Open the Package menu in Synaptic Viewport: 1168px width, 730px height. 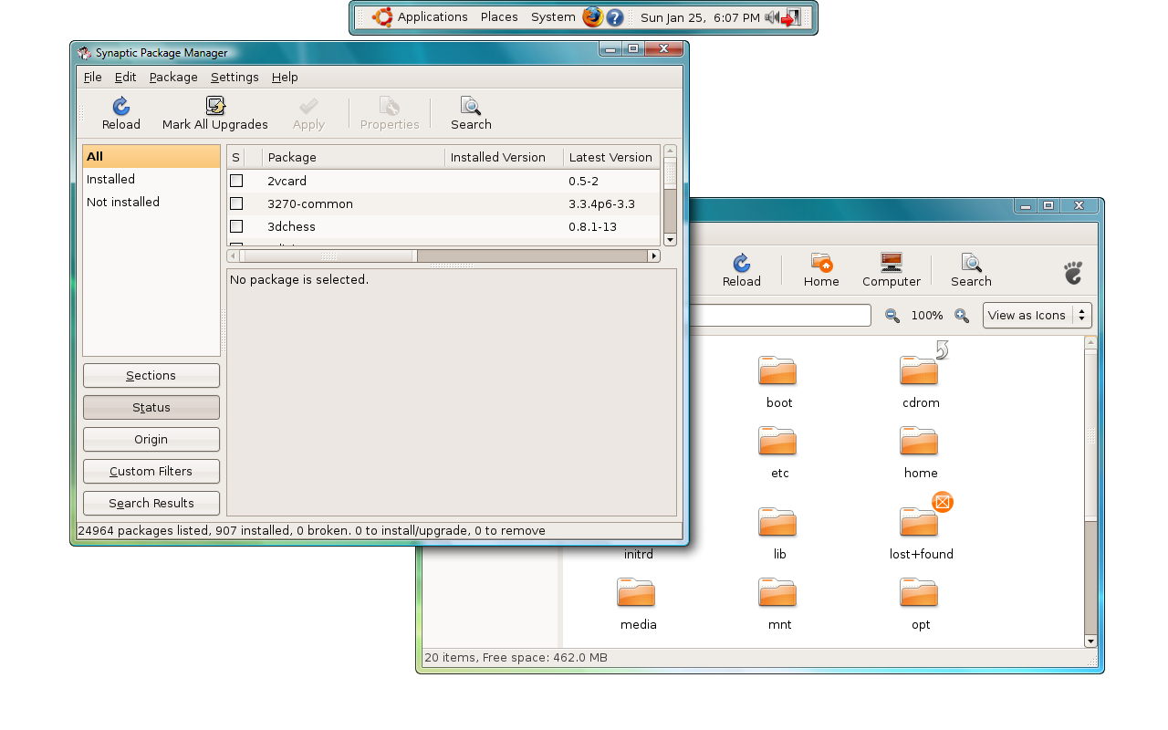click(x=173, y=78)
